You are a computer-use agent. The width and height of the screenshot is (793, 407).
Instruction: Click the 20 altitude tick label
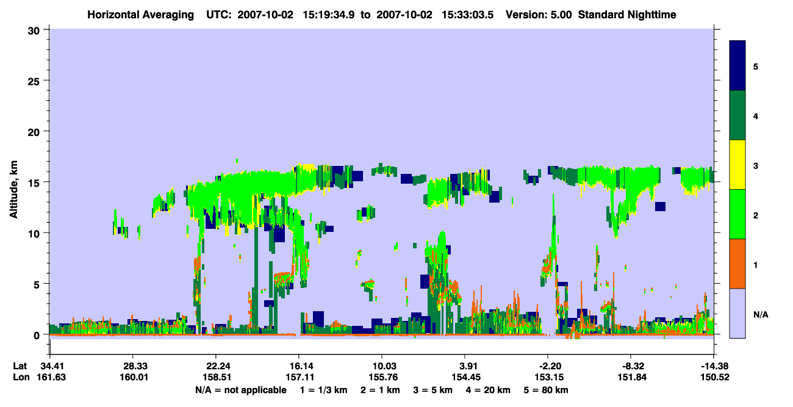pos(35,131)
